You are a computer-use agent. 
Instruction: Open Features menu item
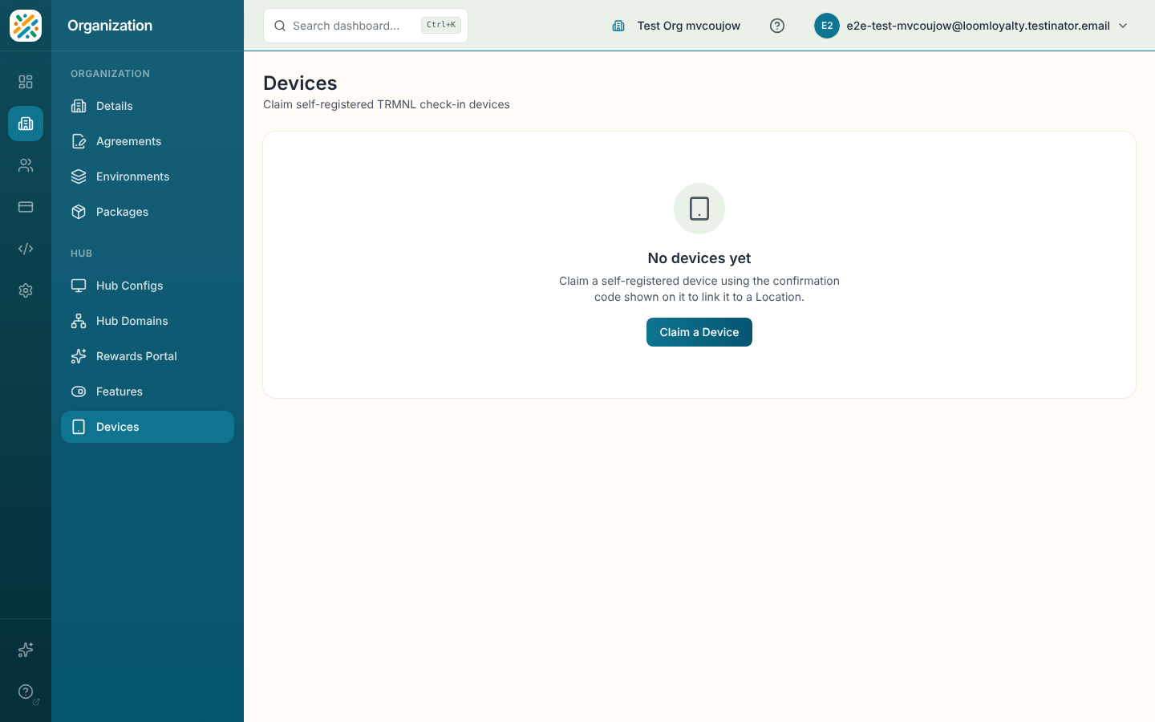[148, 391]
